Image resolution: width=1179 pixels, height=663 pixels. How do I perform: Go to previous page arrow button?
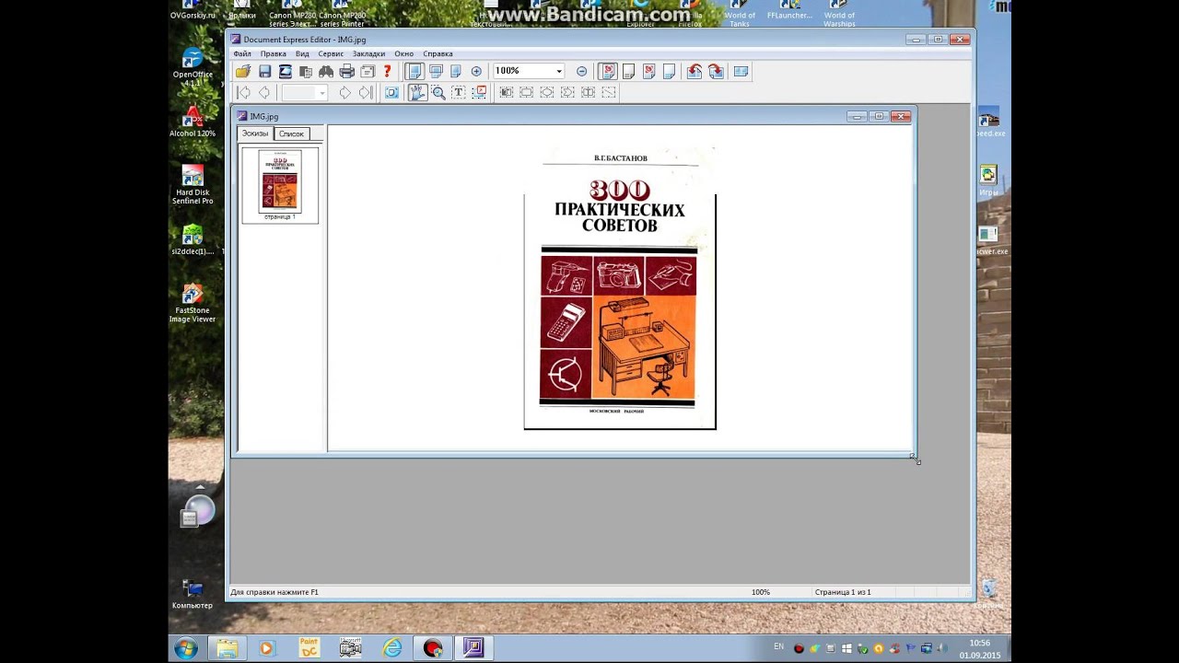point(264,92)
